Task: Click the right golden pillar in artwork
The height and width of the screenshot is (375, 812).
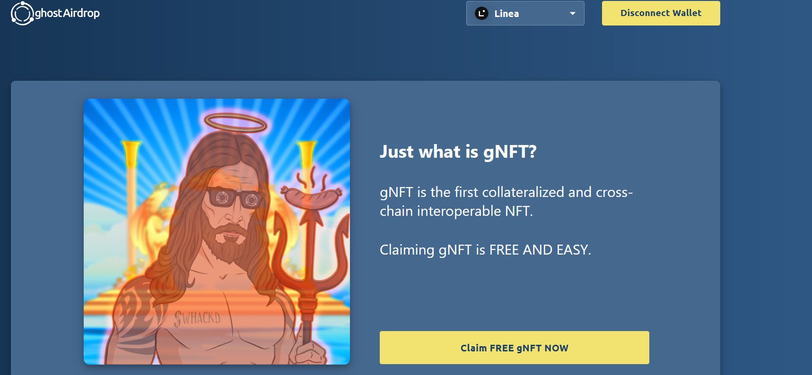Action: tap(307, 156)
